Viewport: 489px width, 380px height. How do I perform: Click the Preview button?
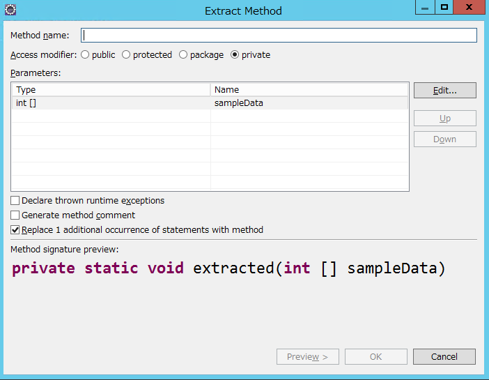[x=307, y=356]
